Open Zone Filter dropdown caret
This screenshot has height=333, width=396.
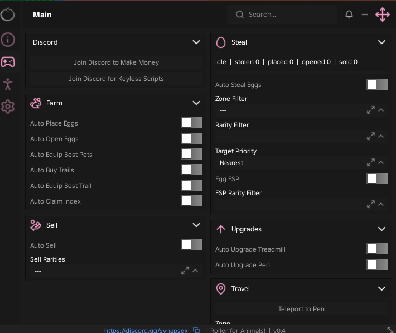click(x=381, y=110)
